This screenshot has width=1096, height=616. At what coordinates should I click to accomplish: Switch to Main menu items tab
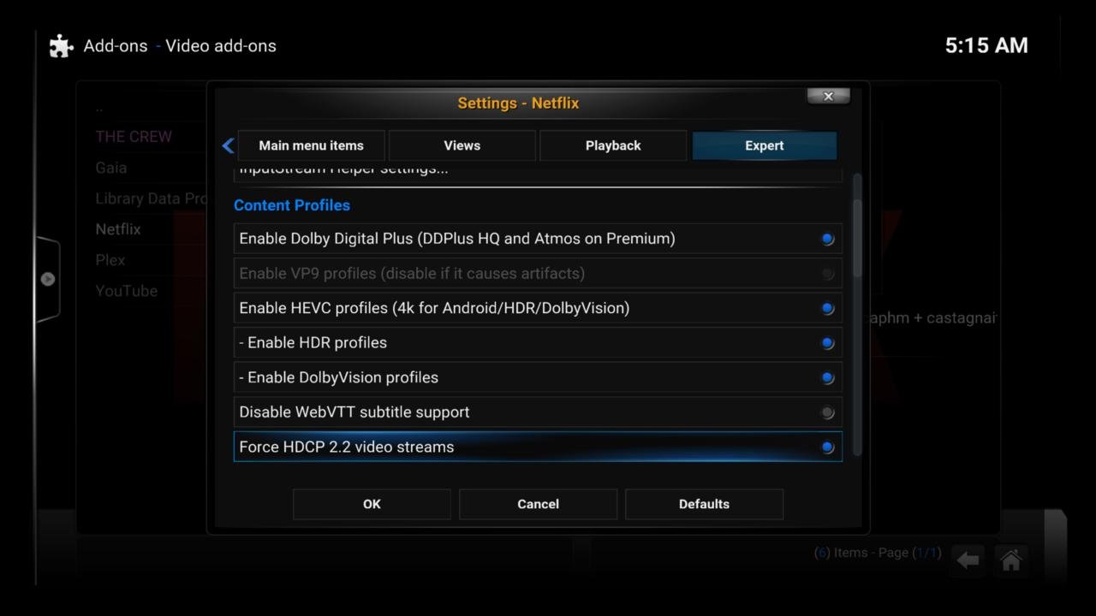311,145
